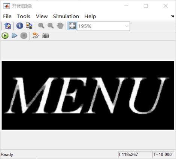Viewport: 176px width, 159px height.
Task: Toggle Fit to Window magnification button
Action: 72,26
